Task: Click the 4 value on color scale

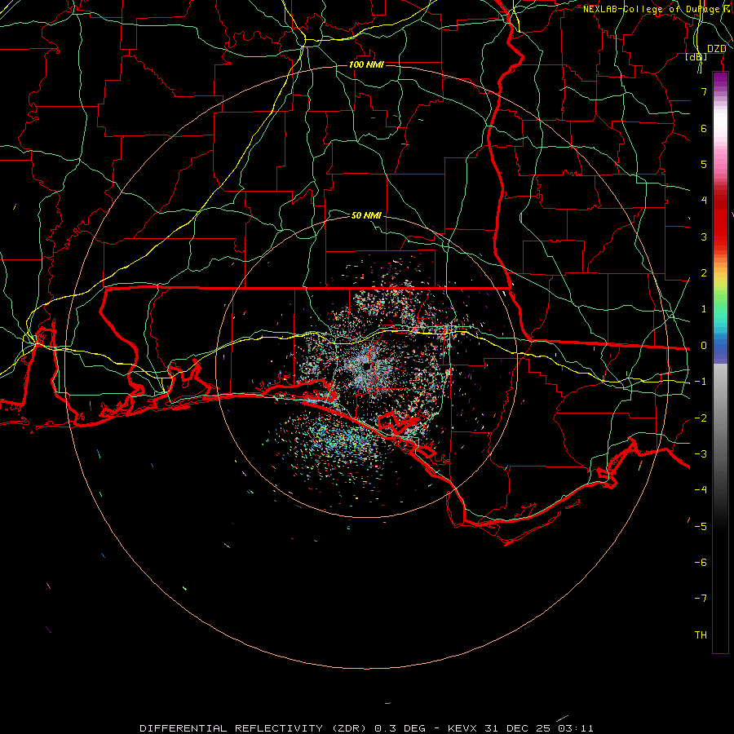Action: point(704,201)
